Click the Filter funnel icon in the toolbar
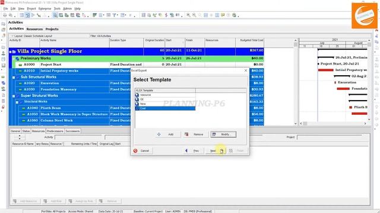 click(114, 15)
